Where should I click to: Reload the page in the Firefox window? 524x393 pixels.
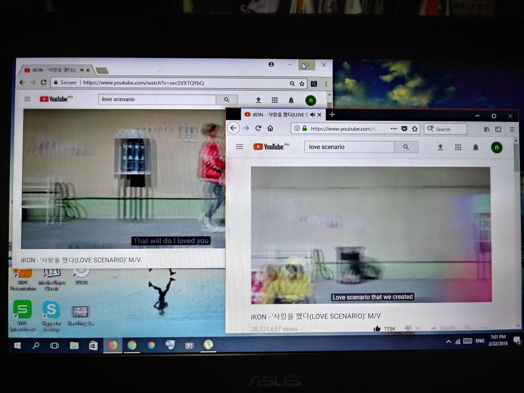click(258, 128)
